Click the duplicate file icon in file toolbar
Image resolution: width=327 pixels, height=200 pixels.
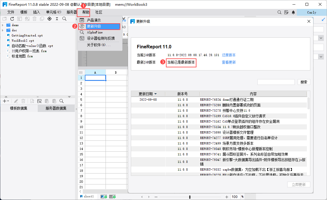pyautogui.click(x=42, y=19)
